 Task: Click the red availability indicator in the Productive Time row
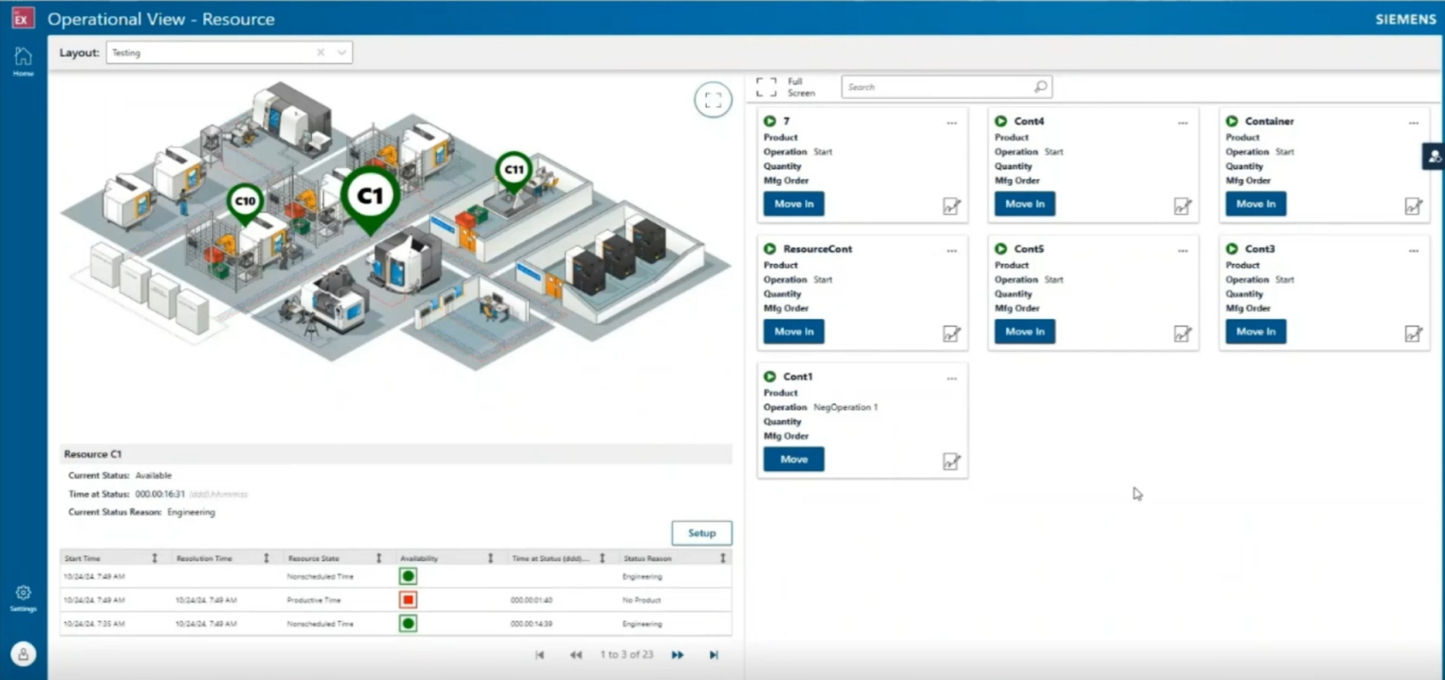click(408, 600)
